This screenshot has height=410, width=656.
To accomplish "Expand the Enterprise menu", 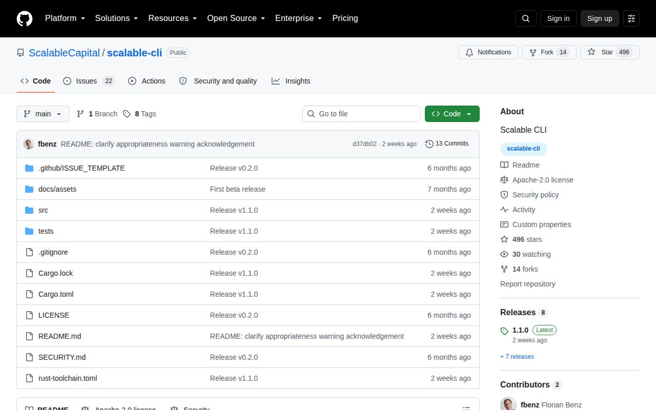I will tap(299, 18).
